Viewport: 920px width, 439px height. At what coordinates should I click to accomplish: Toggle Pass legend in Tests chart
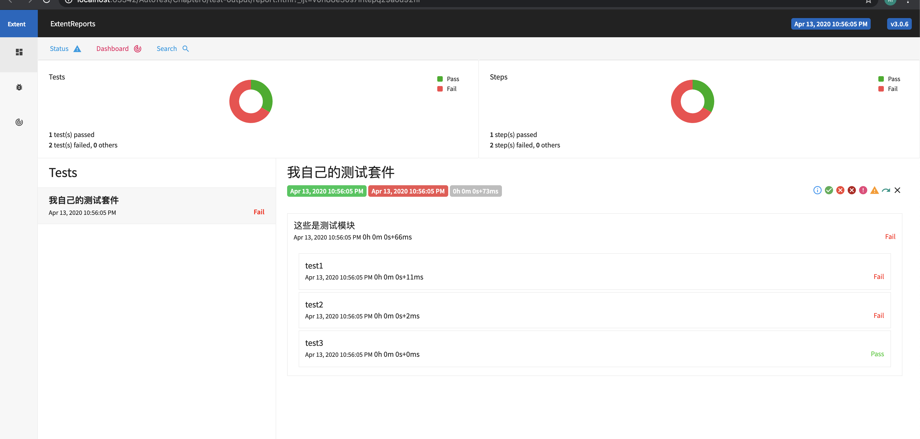click(448, 79)
